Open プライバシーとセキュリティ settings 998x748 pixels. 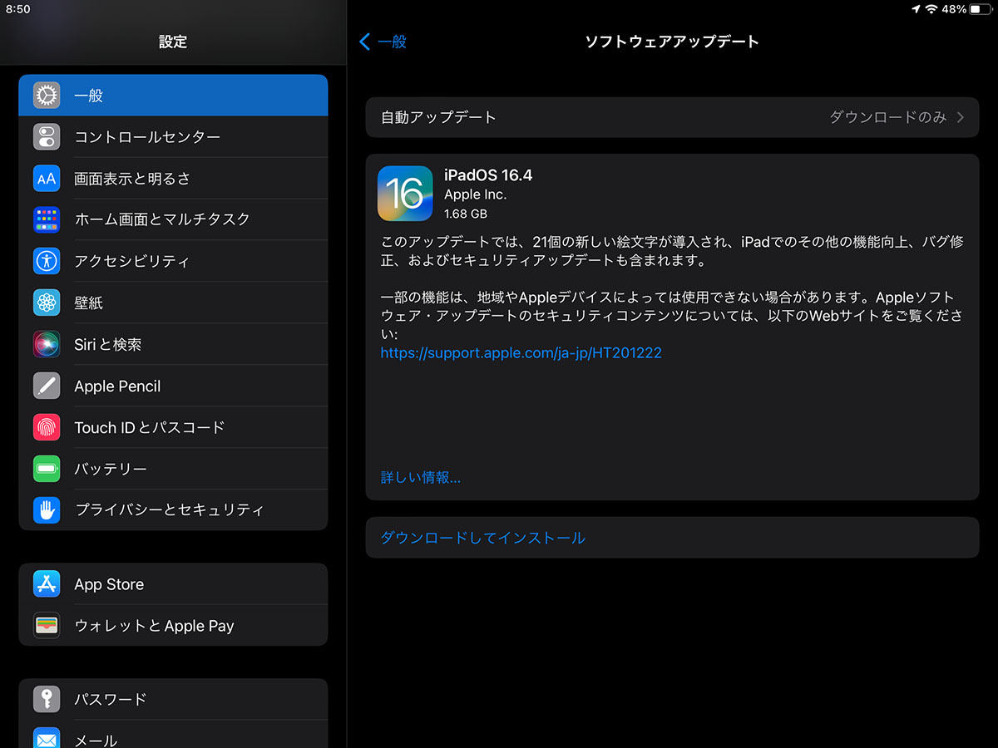pyautogui.click(x=173, y=509)
